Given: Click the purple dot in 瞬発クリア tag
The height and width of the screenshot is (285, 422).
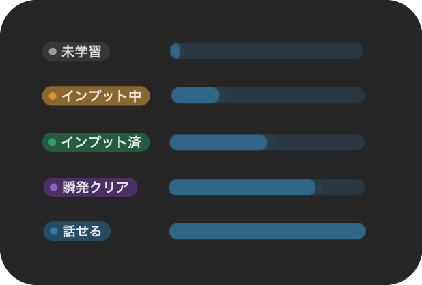Looking at the screenshot, I should (54, 187).
